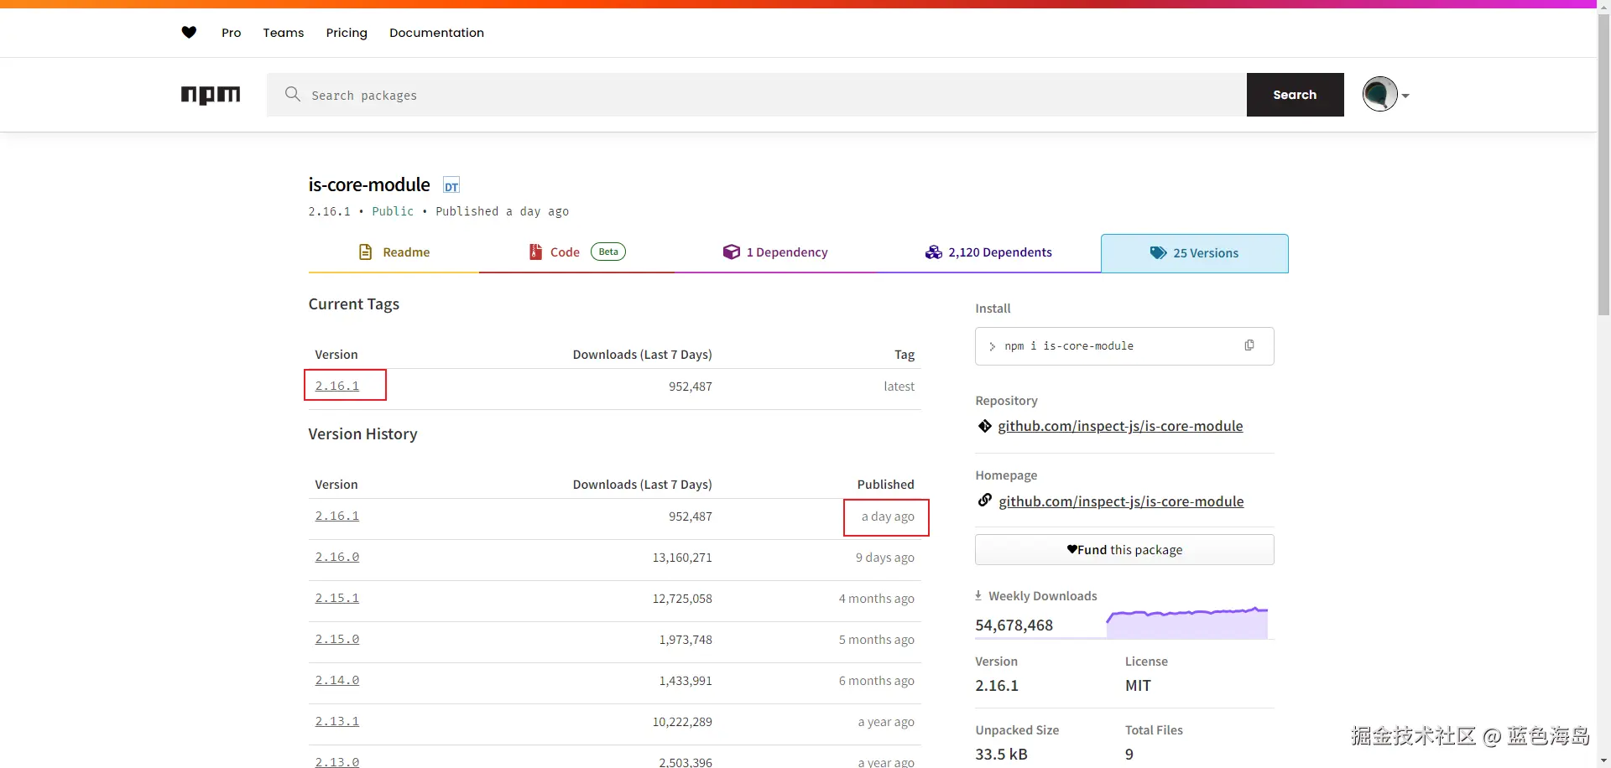The width and height of the screenshot is (1611, 768).
Task: Click the '9 days ago' published cell
Action: coord(885,558)
